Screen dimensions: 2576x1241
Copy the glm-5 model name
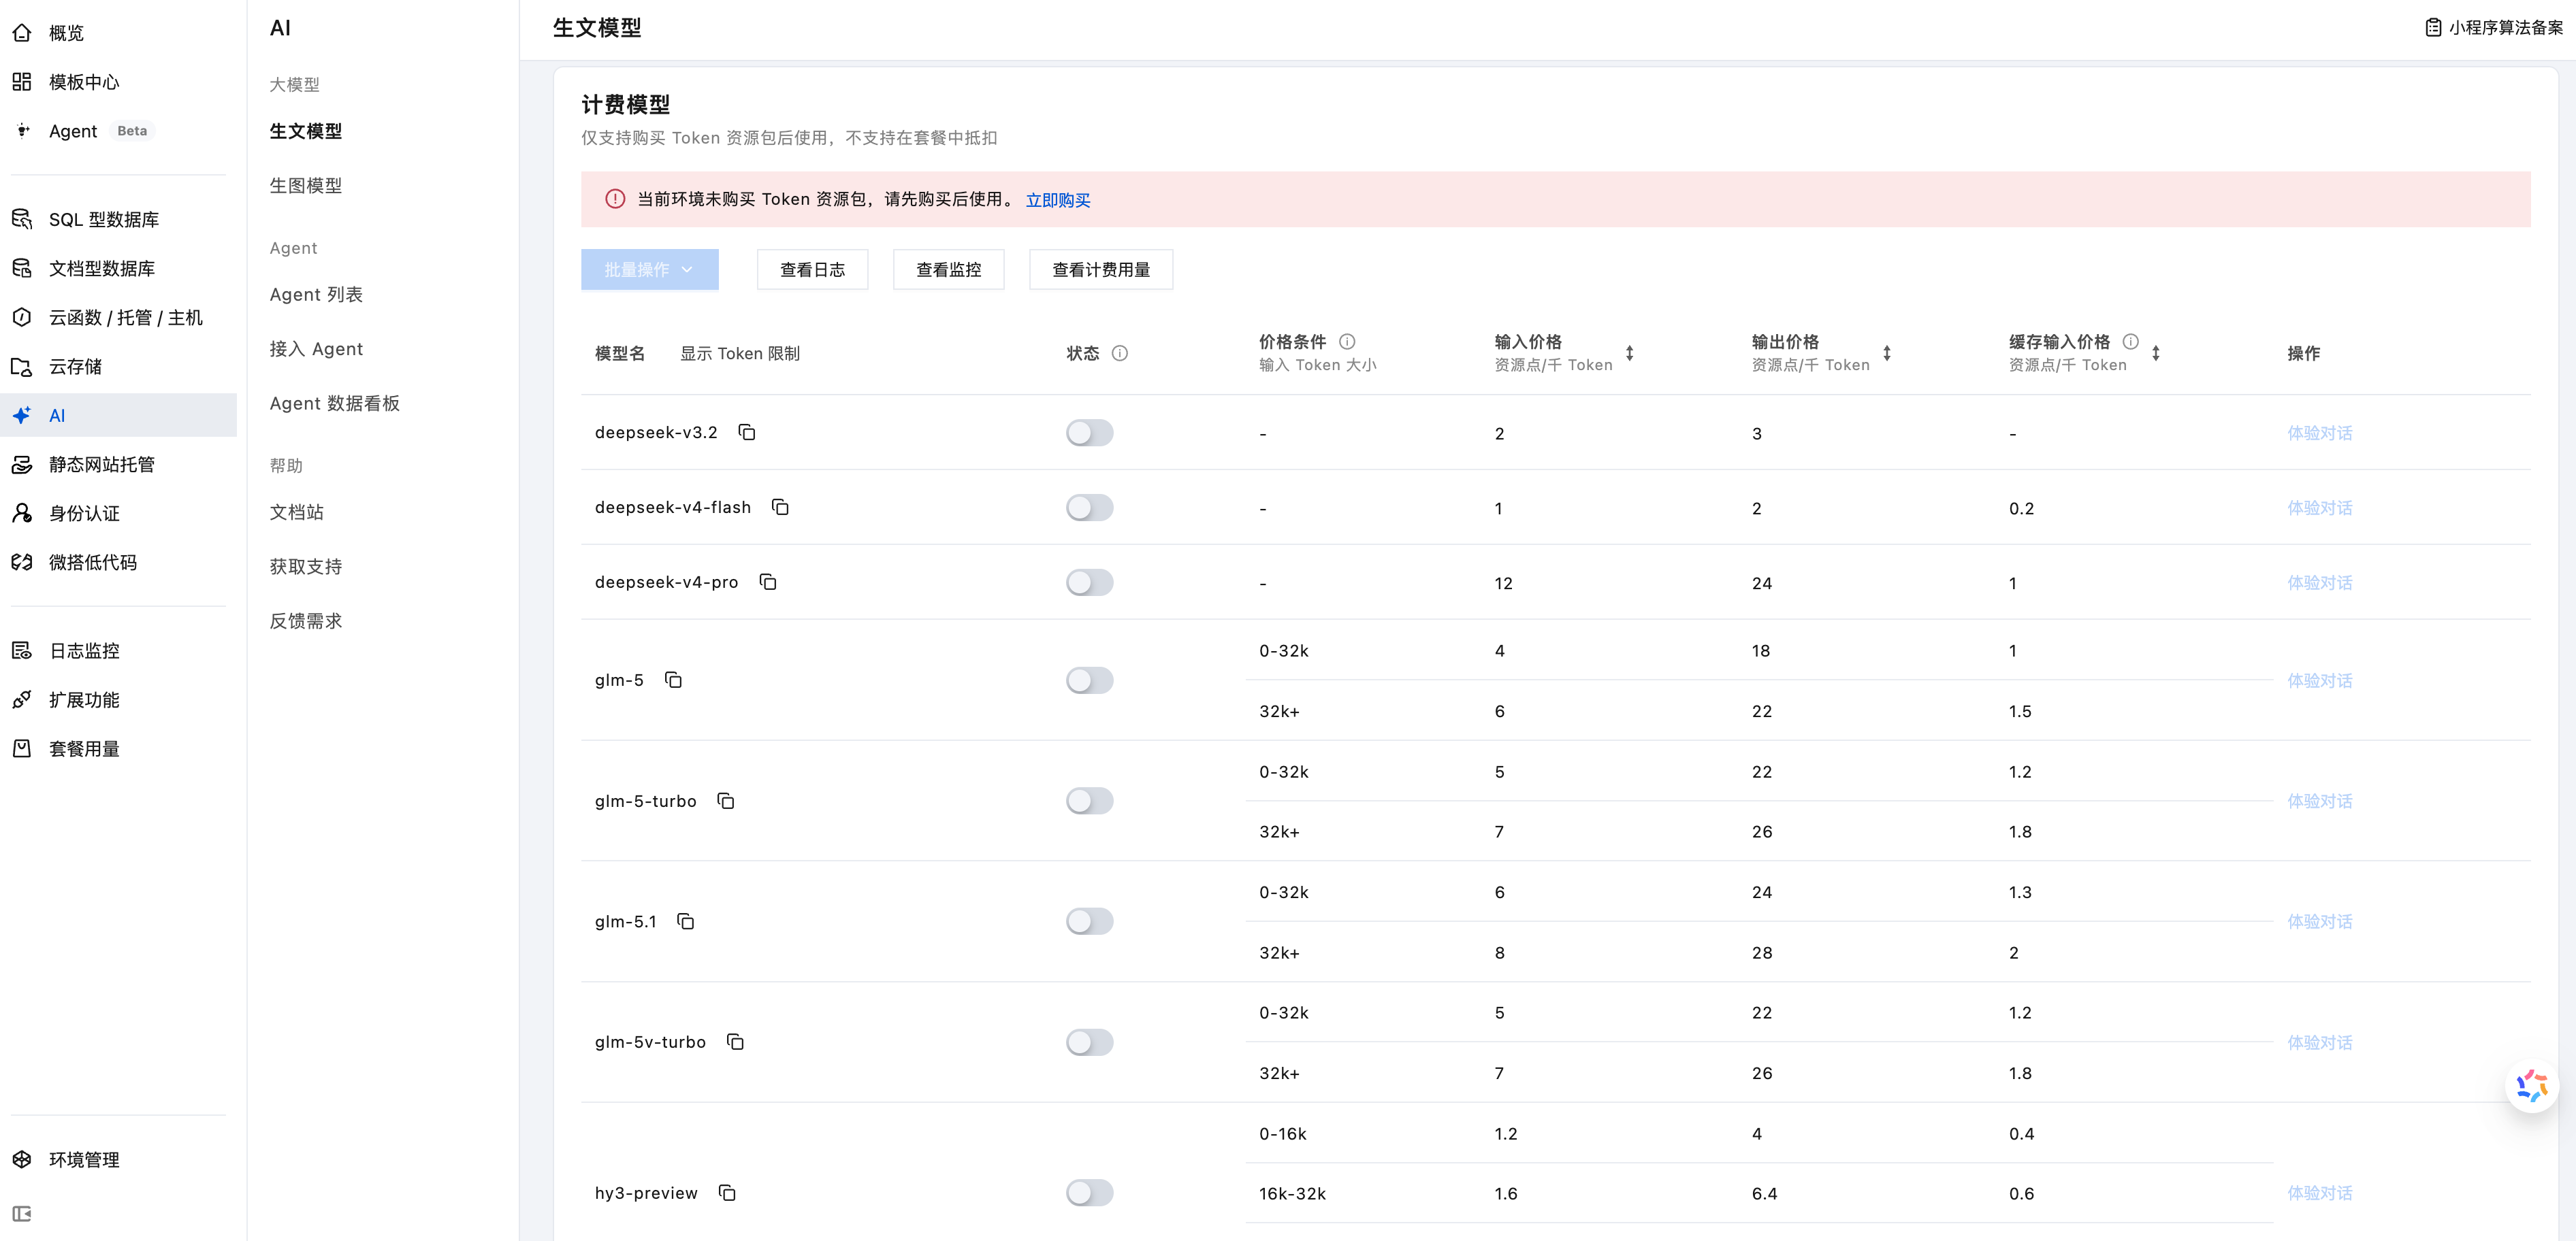[x=673, y=680]
